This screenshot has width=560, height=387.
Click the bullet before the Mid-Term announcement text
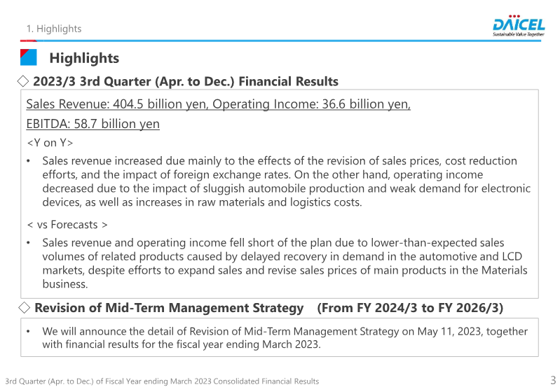tap(28, 331)
